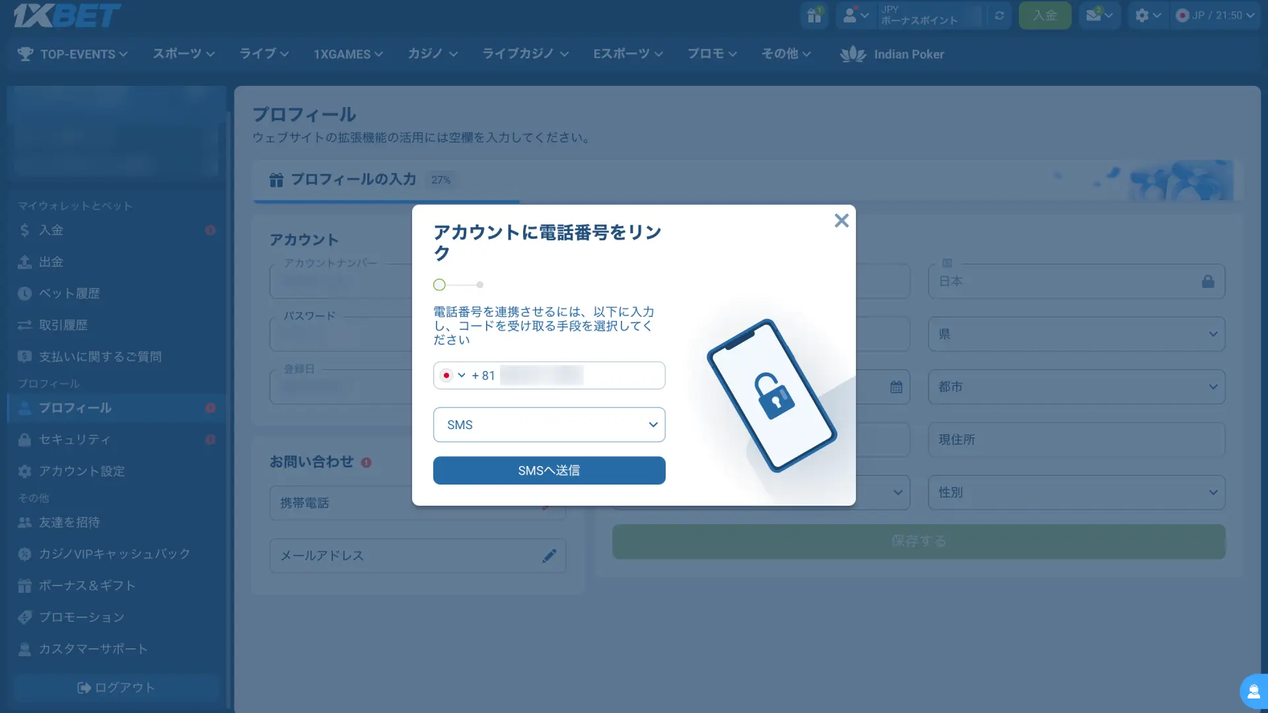This screenshot has width=1268, height=713.
Task: Refresh balance with the reload icon
Action: pyautogui.click(x=999, y=15)
